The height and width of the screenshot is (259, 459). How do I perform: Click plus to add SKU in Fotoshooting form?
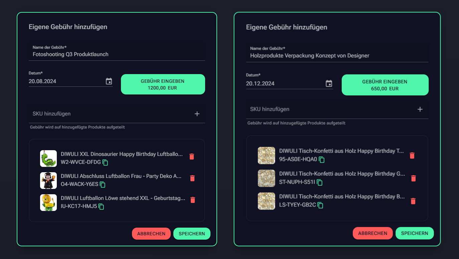point(197,114)
